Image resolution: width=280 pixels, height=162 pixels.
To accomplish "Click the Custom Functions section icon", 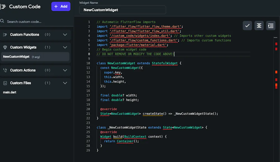I will click(x=5, y=35).
